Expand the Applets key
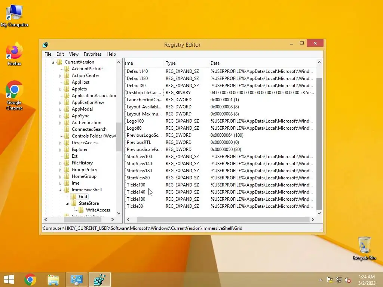Image resolution: width=383 pixels, height=287 pixels. point(60,89)
